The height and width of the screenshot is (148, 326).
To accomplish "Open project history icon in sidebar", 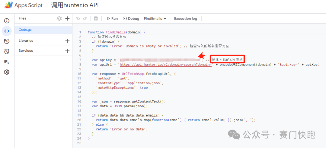I will (x=7, y=41).
